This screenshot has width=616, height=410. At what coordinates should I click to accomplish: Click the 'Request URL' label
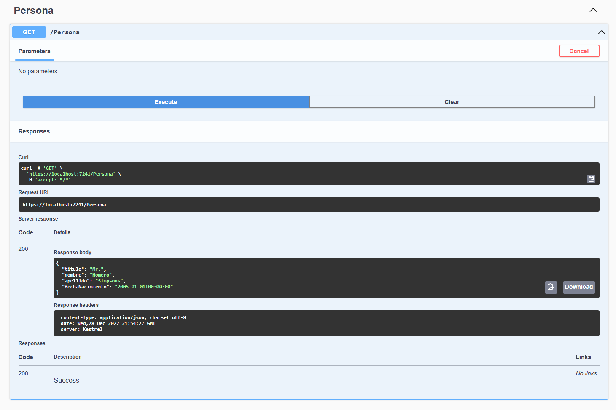(x=34, y=192)
